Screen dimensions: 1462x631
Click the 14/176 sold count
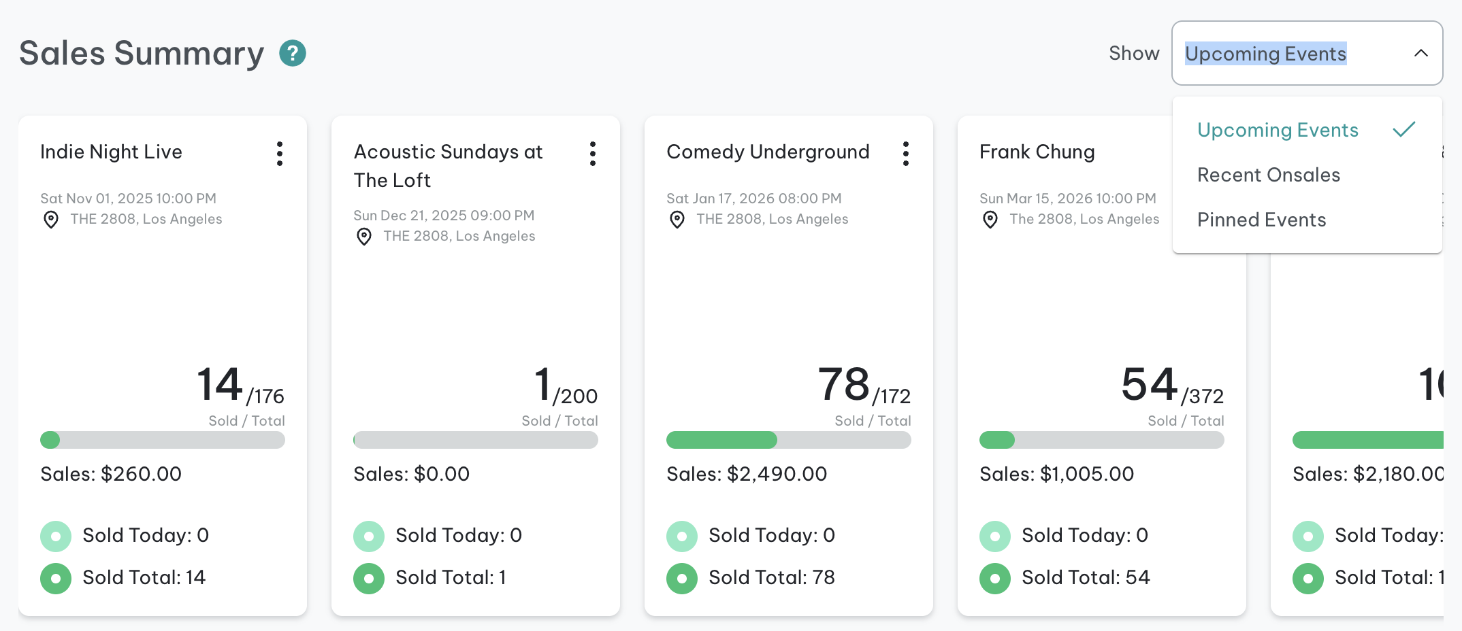pyautogui.click(x=240, y=384)
